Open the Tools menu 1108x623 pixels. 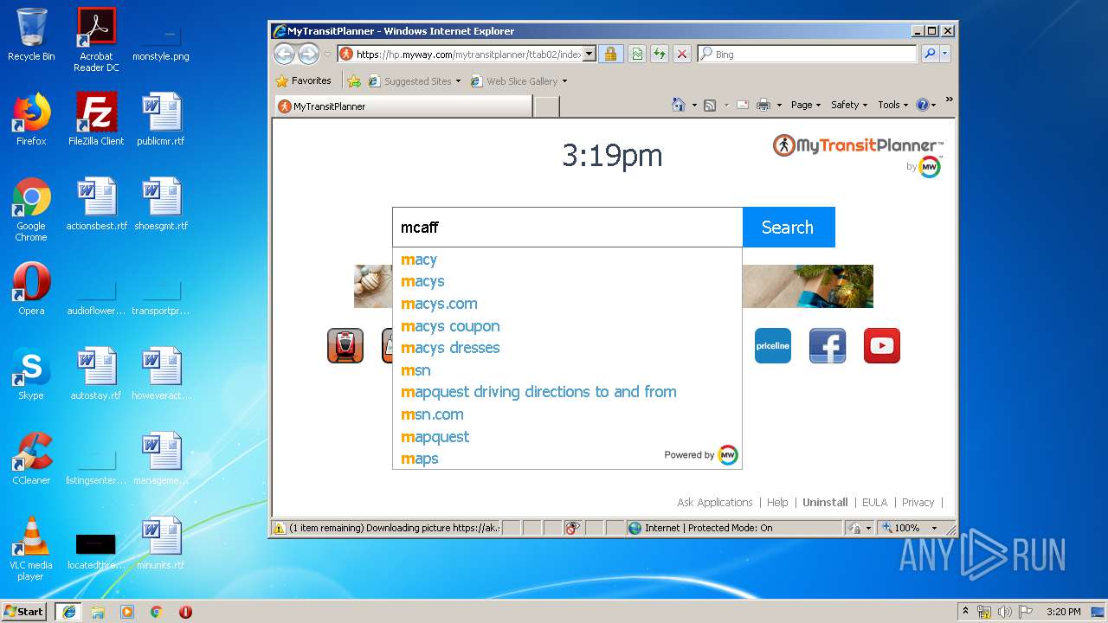(893, 105)
